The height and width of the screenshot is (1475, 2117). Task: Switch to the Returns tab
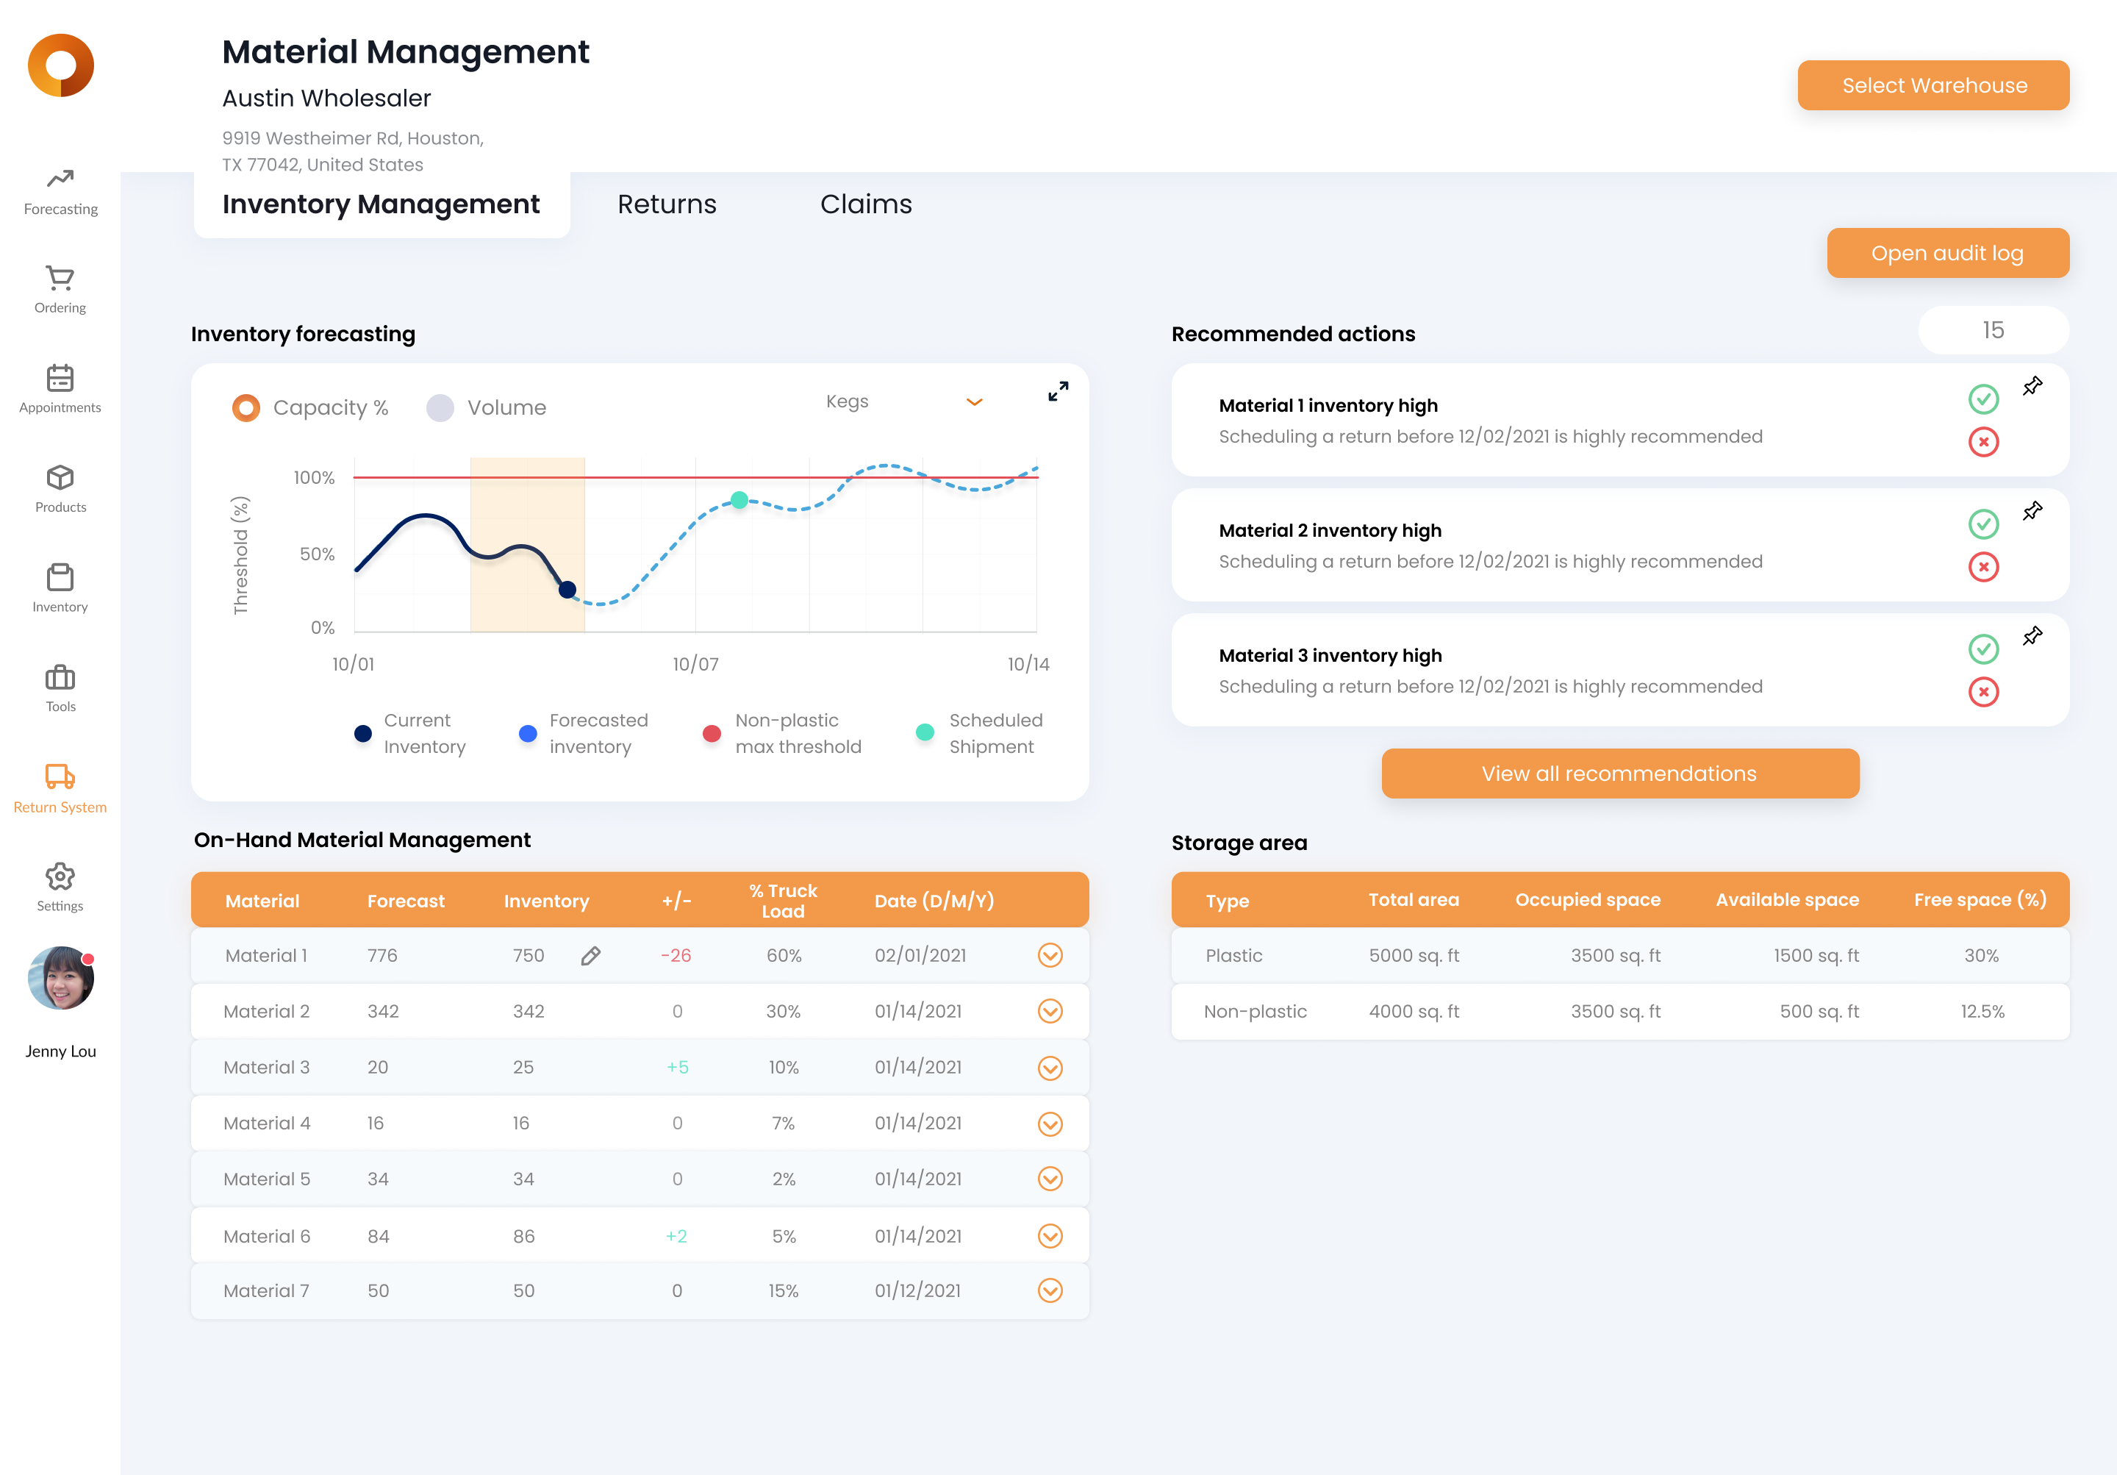click(x=667, y=204)
